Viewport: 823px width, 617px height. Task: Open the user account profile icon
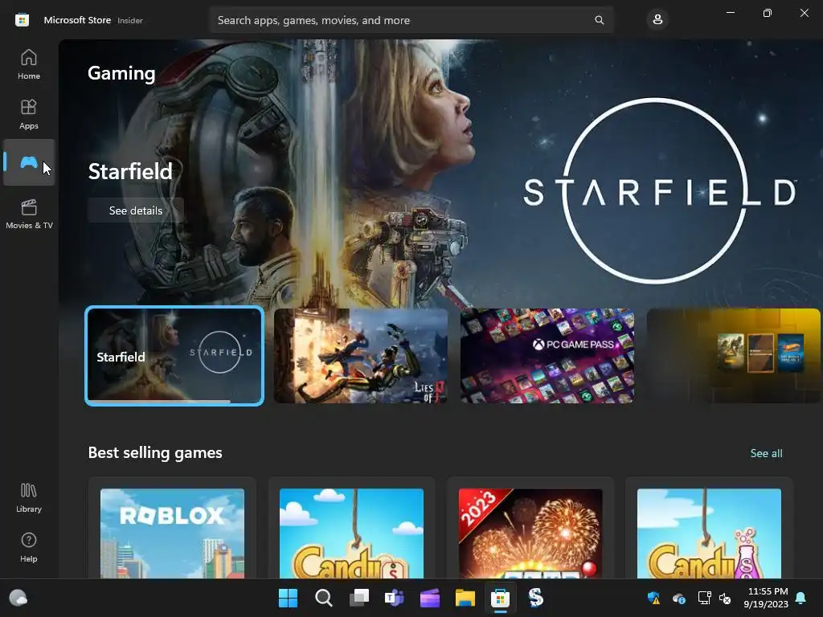657,20
